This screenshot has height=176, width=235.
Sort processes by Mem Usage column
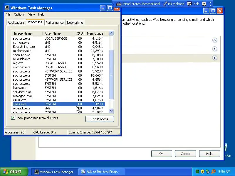[x=95, y=33]
